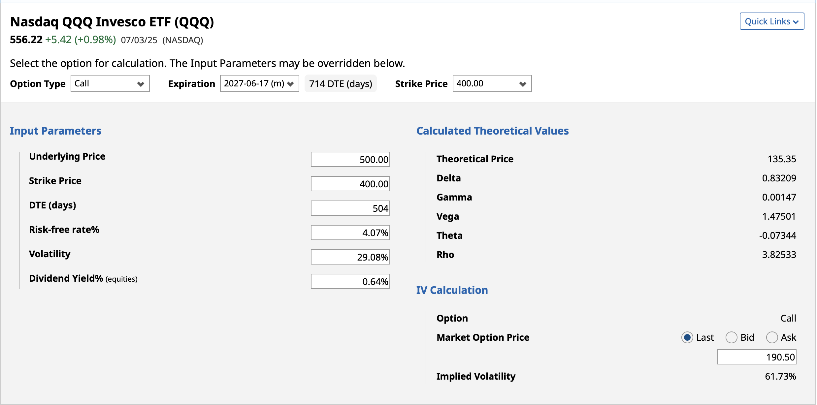
Task: Click the Strike Price 400.00 input field
Action: (x=350, y=184)
